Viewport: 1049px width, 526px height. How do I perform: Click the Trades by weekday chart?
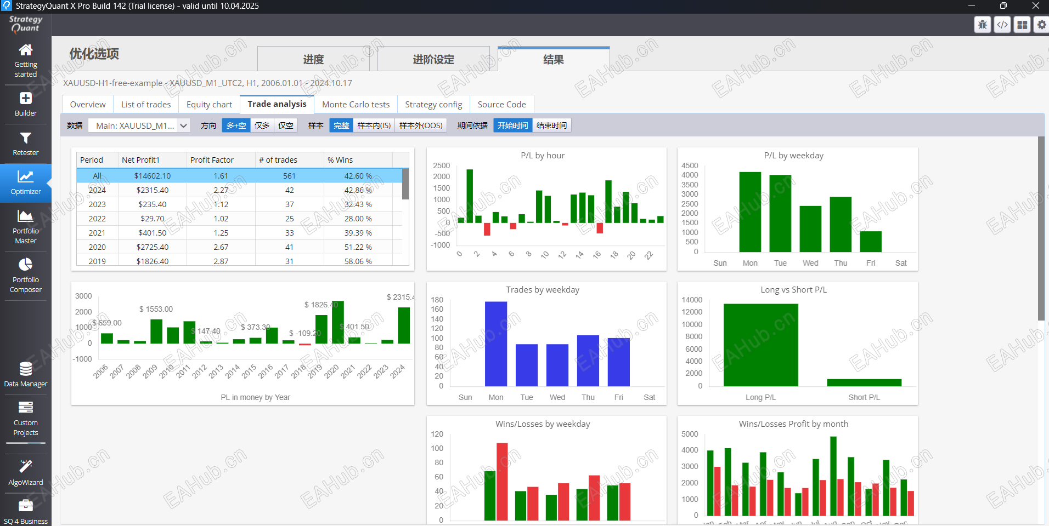point(546,343)
